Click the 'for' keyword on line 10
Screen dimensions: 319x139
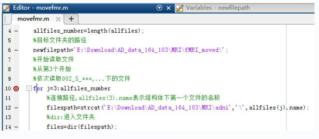[37, 89]
